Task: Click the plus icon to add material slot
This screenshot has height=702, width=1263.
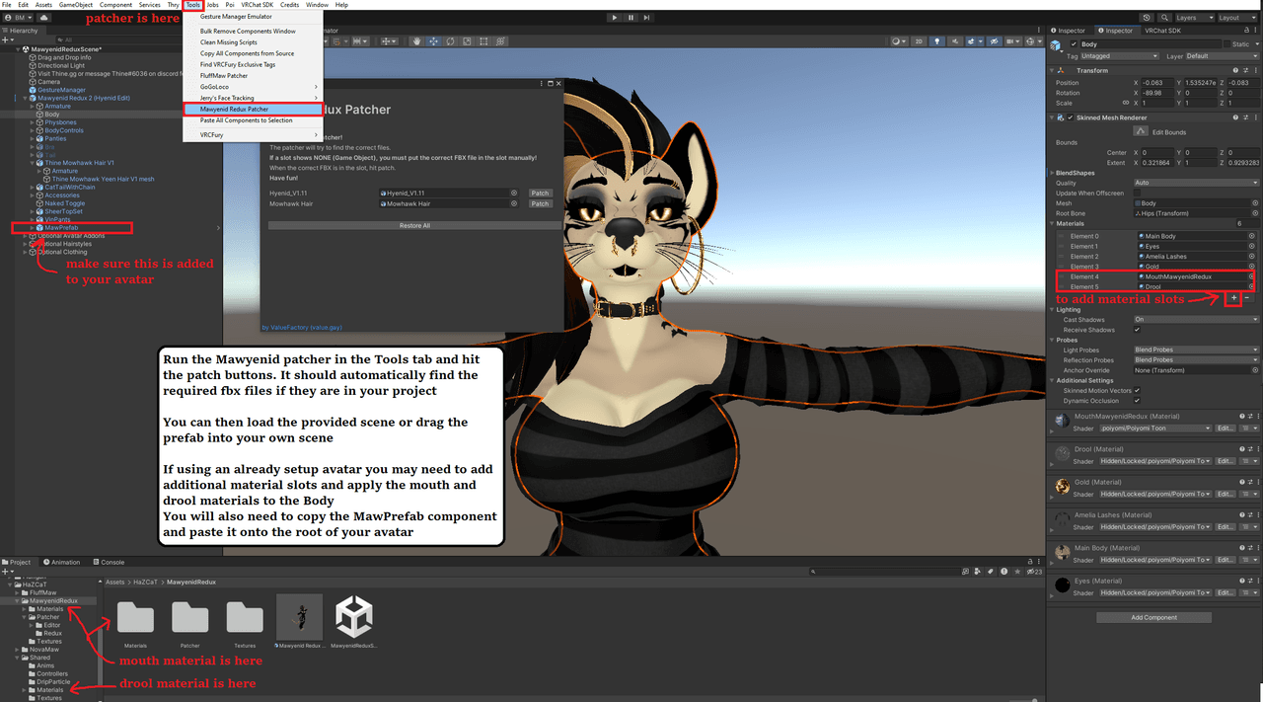Action: 1233,297
